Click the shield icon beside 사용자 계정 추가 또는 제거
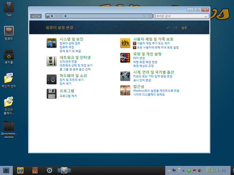Image resolution: width=234 pixels, height=175 pixels. [x=135, y=43]
